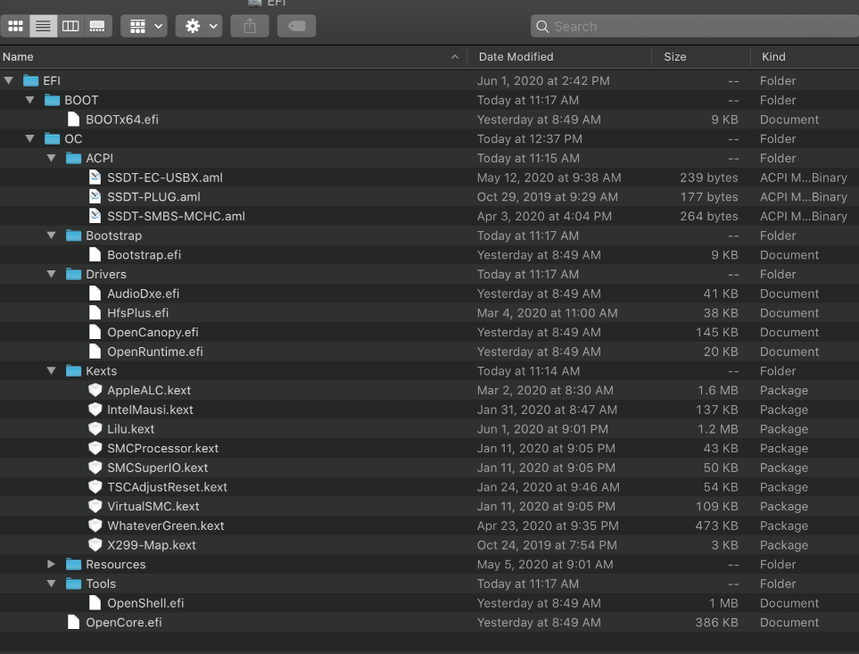The width and height of the screenshot is (859, 654).
Task: Click the OpenShell.efi file name
Action: [x=145, y=603]
